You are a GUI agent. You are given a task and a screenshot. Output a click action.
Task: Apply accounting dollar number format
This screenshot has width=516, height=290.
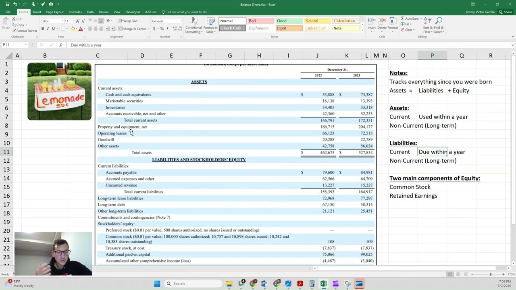tap(154, 29)
